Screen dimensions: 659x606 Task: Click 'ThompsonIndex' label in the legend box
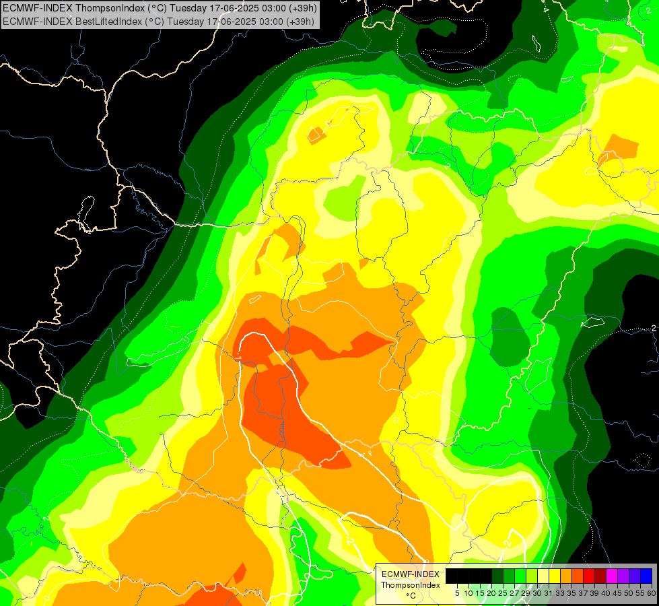pyautogui.click(x=411, y=585)
